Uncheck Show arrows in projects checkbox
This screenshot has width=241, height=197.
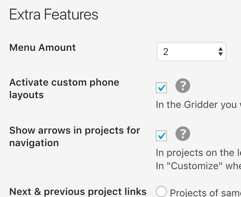(x=161, y=136)
